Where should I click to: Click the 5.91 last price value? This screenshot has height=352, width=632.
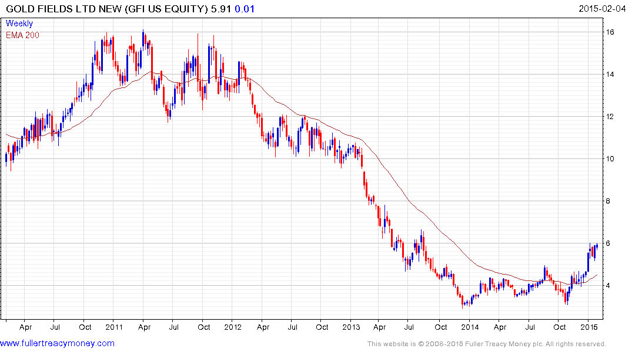click(x=221, y=9)
